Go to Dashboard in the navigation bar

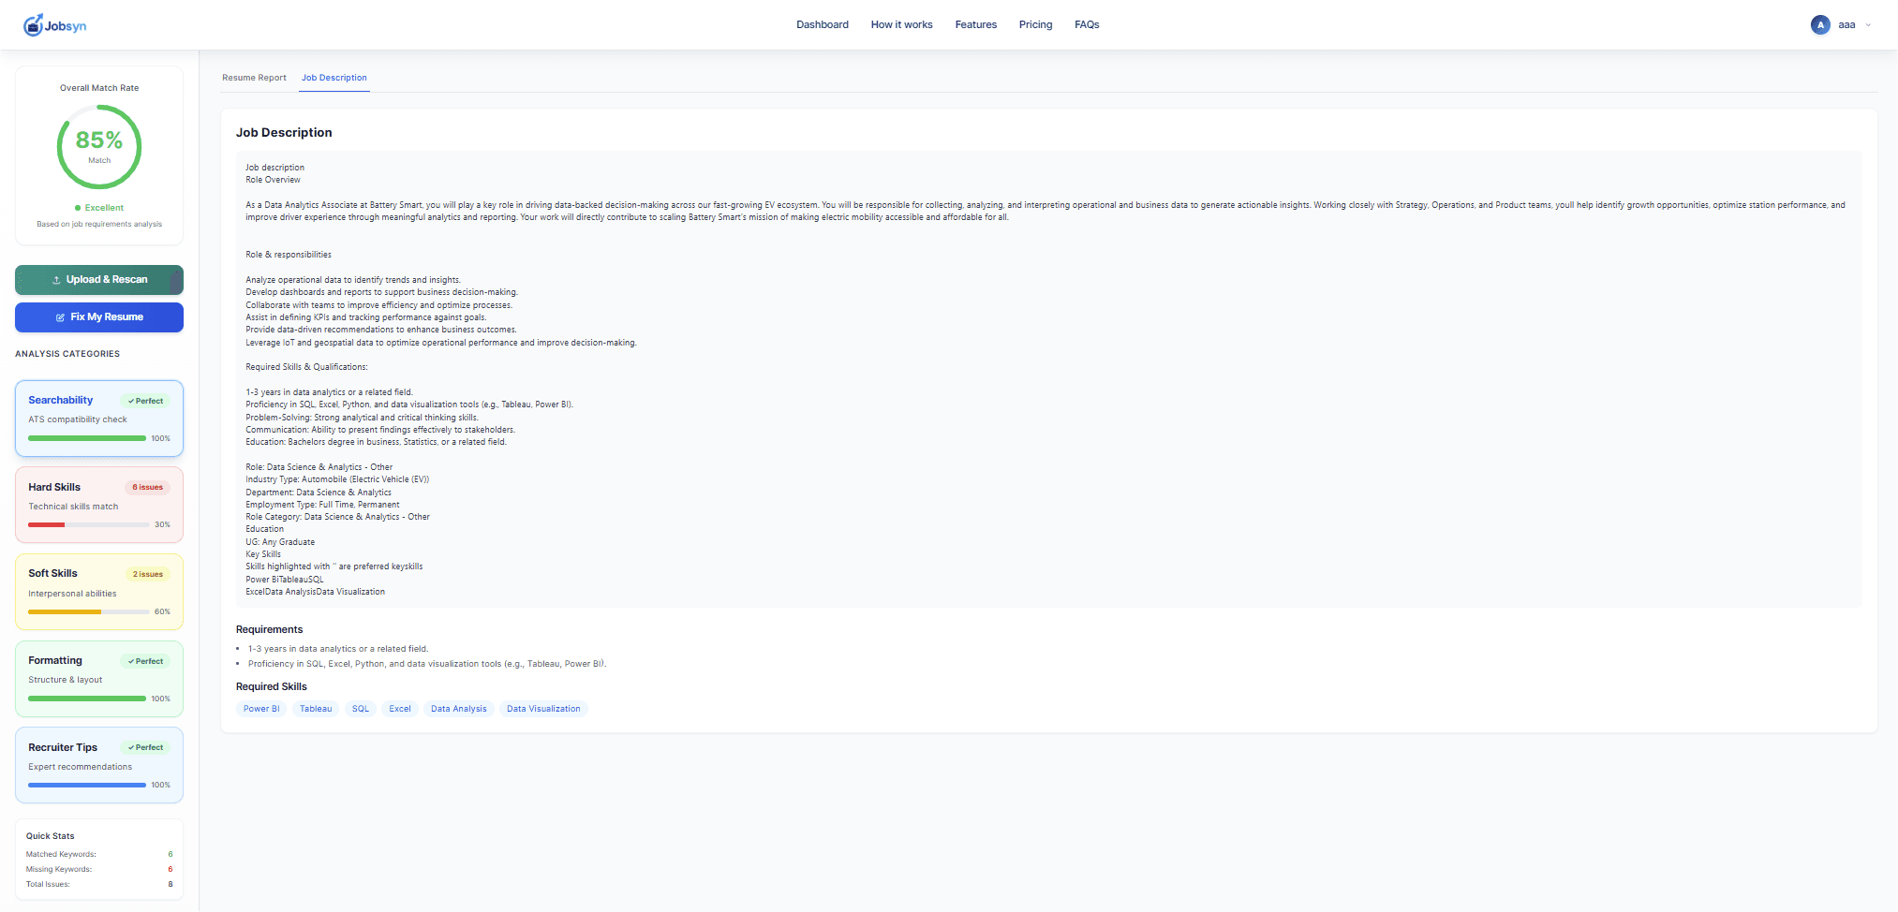point(822,25)
